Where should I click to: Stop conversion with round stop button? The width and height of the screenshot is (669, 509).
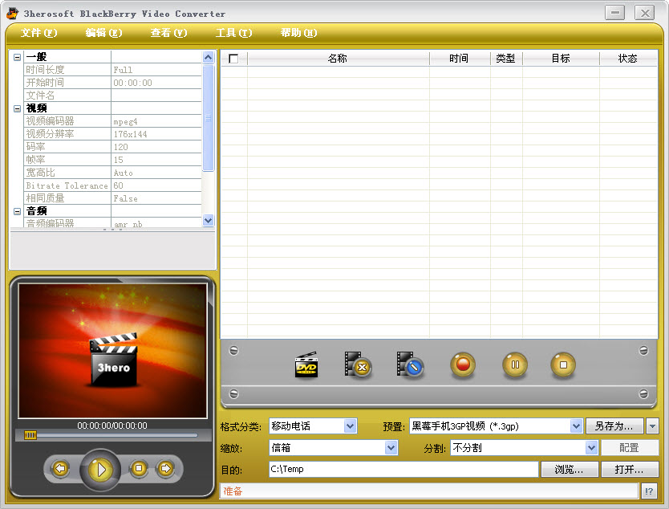(563, 365)
